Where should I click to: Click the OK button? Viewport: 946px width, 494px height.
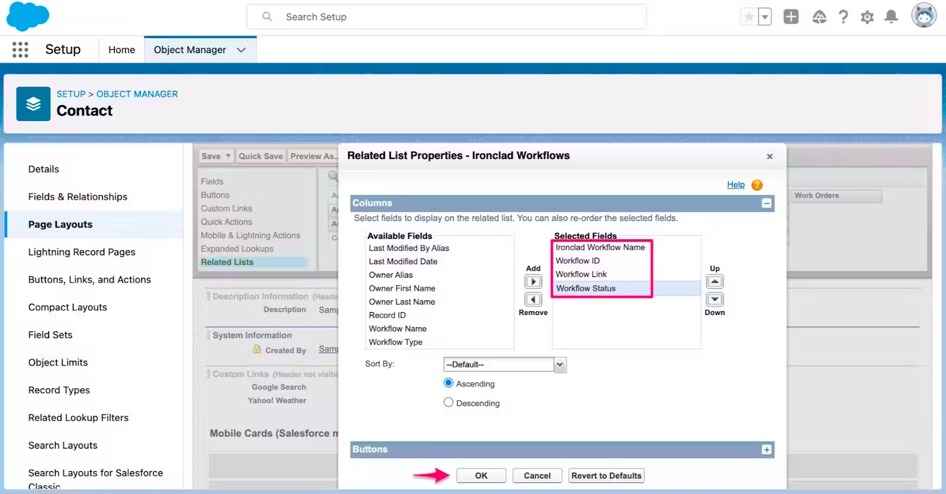(x=481, y=476)
